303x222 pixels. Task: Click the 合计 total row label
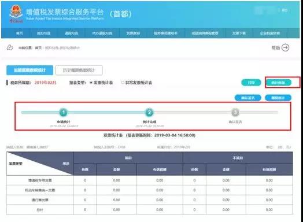point(40,210)
